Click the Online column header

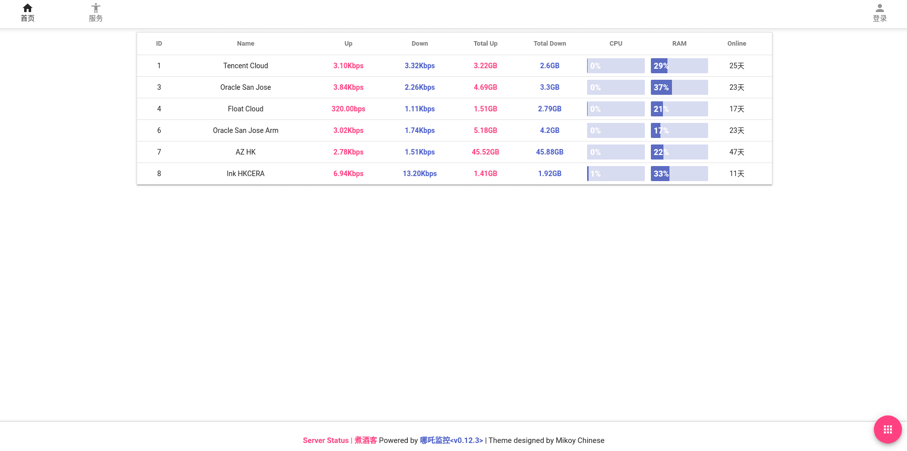(x=736, y=44)
